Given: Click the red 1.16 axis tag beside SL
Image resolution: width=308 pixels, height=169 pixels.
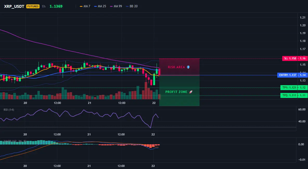Looking at the screenshot, I should coord(303,58).
